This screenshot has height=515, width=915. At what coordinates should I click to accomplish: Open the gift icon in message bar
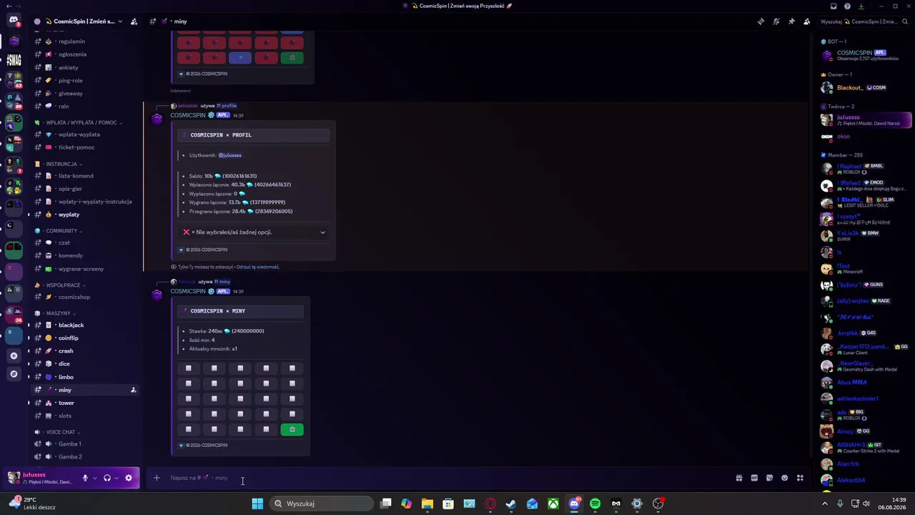[x=739, y=478]
